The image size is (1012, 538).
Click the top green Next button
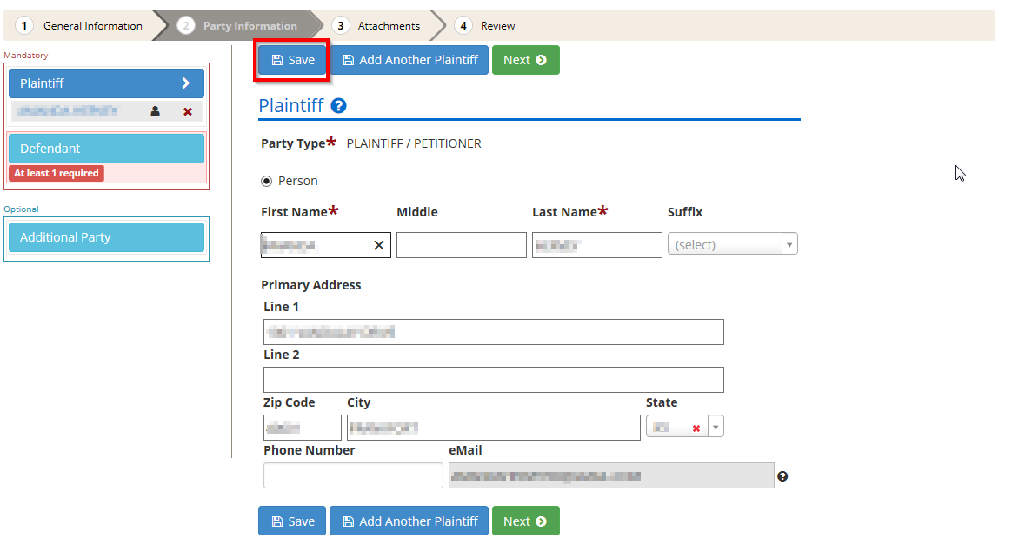525,60
